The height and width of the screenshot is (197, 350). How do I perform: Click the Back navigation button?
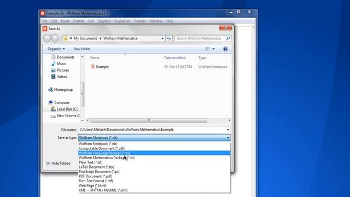47,38
